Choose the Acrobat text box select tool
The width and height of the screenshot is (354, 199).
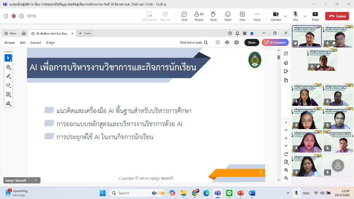click(8, 94)
